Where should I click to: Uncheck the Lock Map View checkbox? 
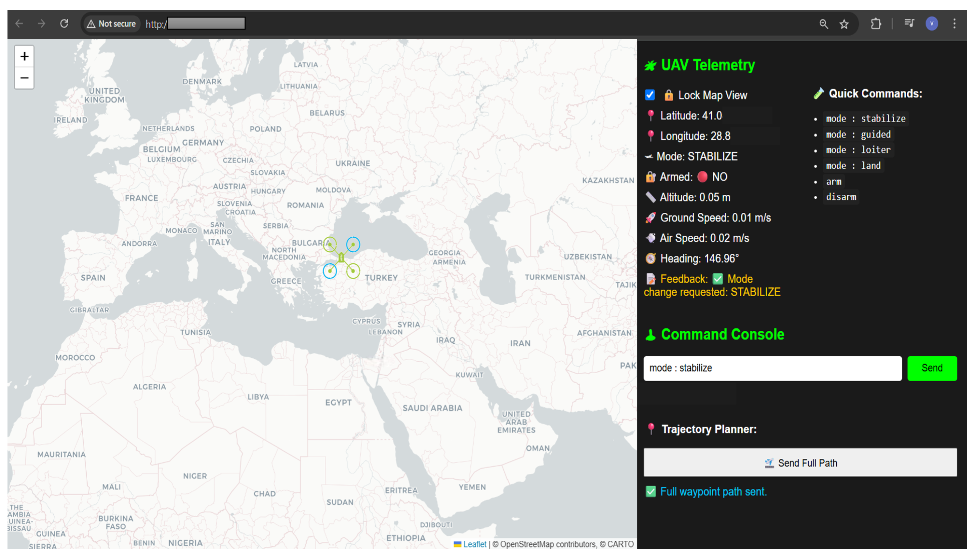pos(650,95)
